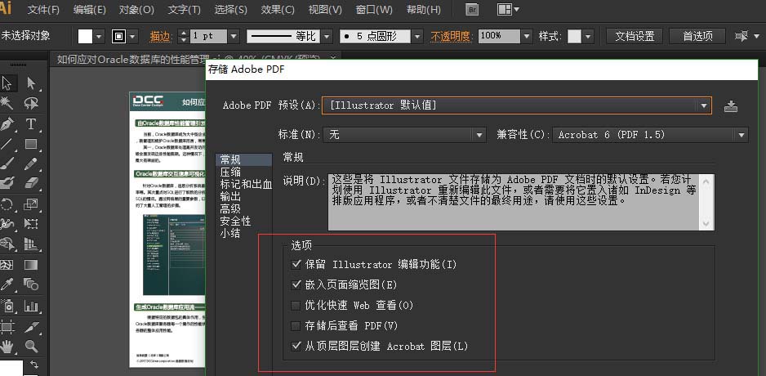
Task: Open the 文件(F) menu
Action: [43, 9]
